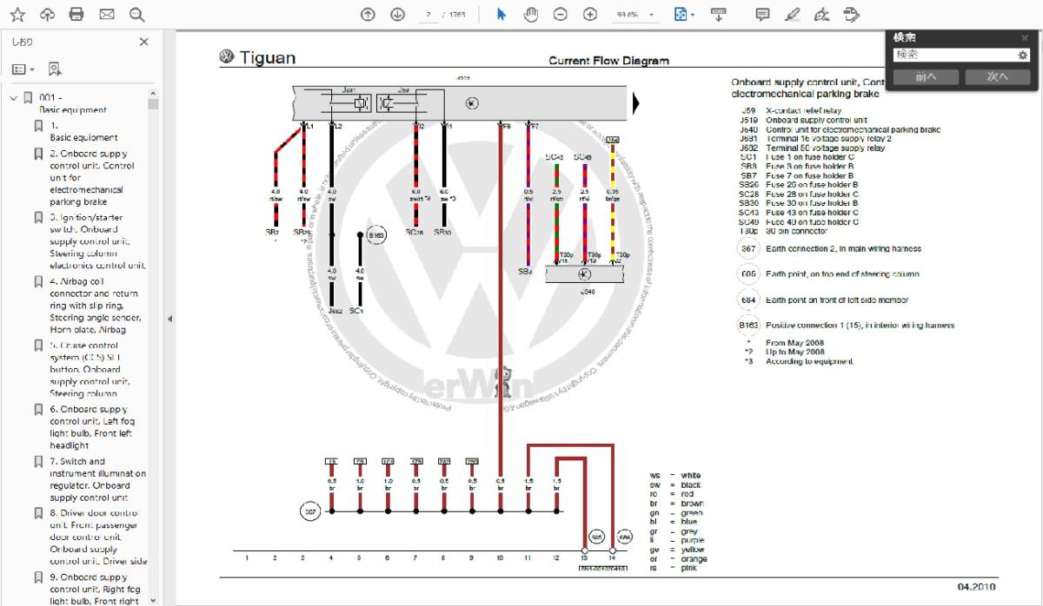The width and height of the screenshot is (1043, 606).
Task: Open search settings gear
Action: (1023, 56)
